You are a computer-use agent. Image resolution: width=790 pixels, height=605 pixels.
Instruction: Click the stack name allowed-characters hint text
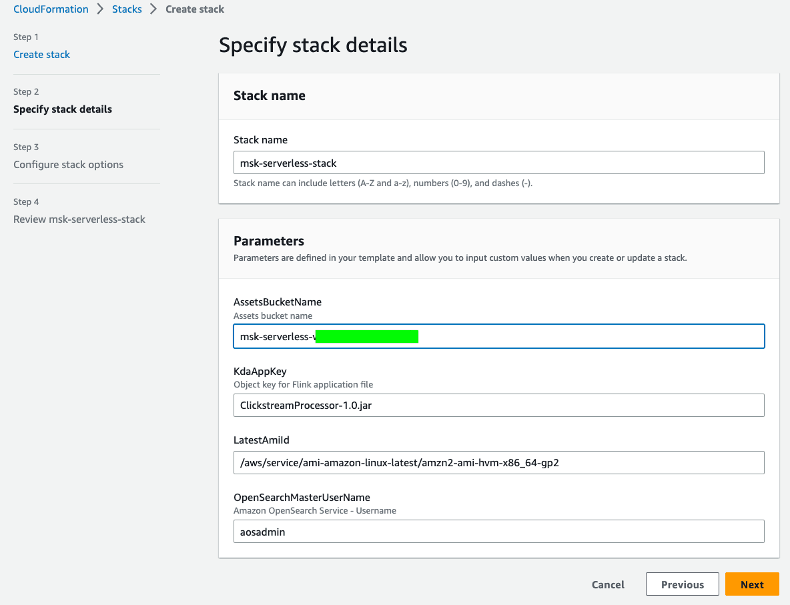383,183
